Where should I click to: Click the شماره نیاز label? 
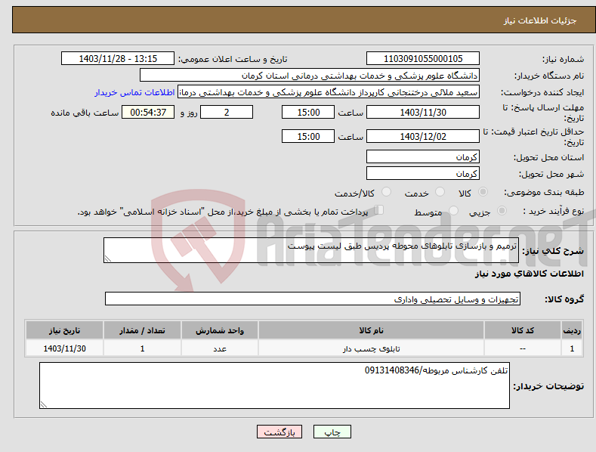tap(563, 60)
